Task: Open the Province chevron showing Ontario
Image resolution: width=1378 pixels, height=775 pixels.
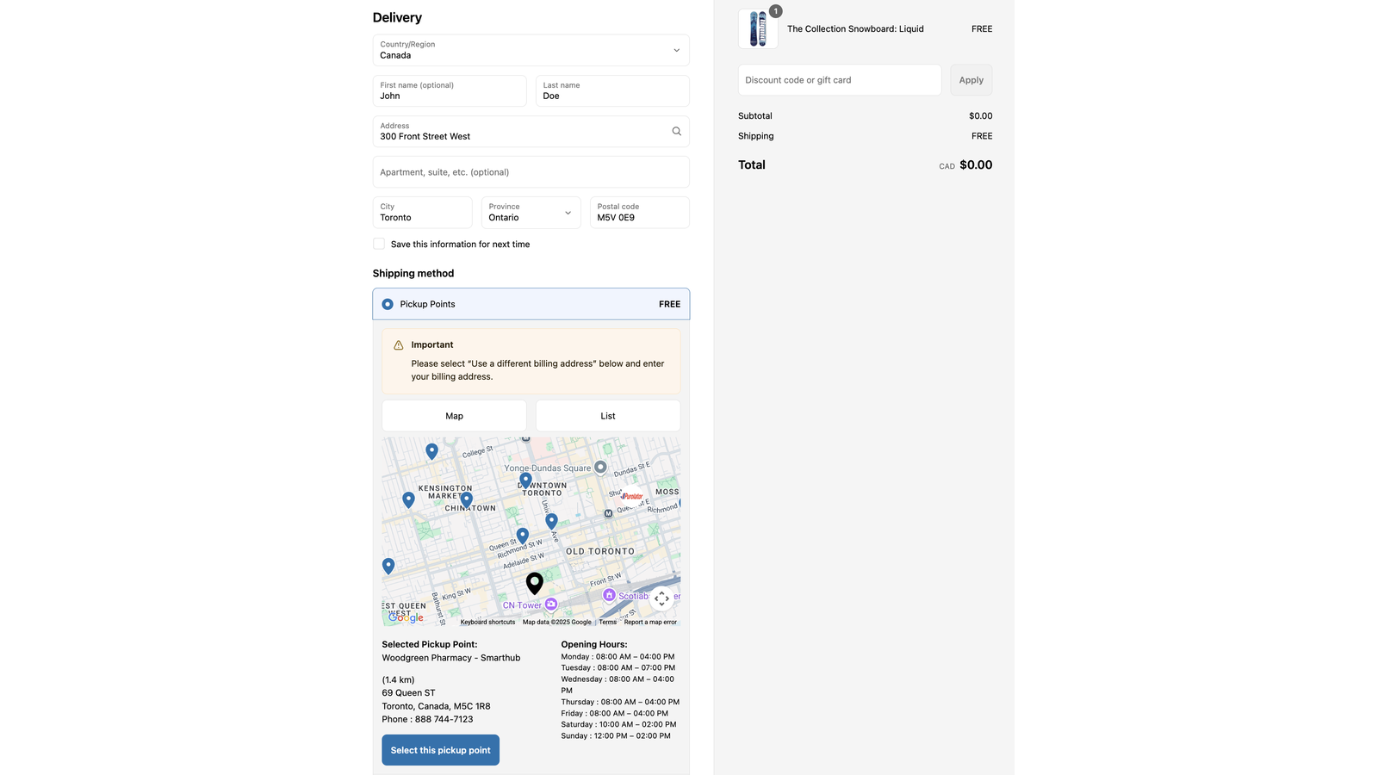Action: coord(568,212)
